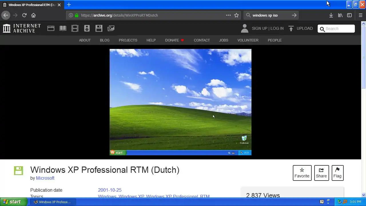Viewport: 366px width, 206px height.
Task: Click the UPLOAD text link
Action: coord(305,28)
